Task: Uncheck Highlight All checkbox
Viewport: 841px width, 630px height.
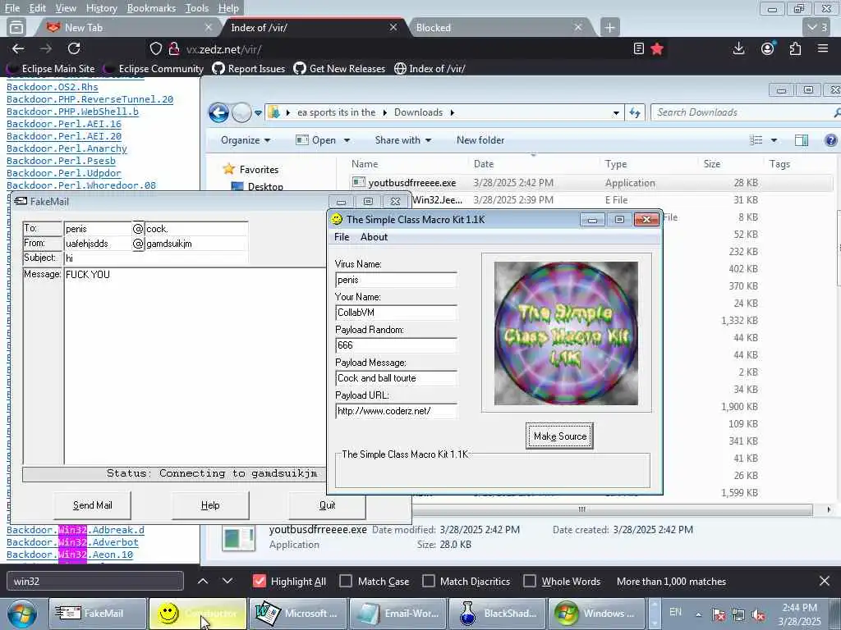Action: point(259,582)
